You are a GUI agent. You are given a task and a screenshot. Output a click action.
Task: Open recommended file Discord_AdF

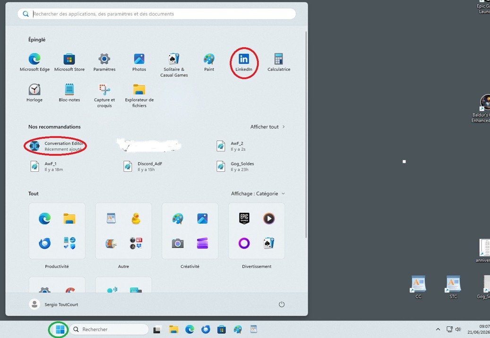pyautogui.click(x=143, y=166)
